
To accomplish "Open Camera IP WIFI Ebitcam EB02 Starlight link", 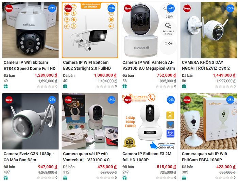I will 87,65.
